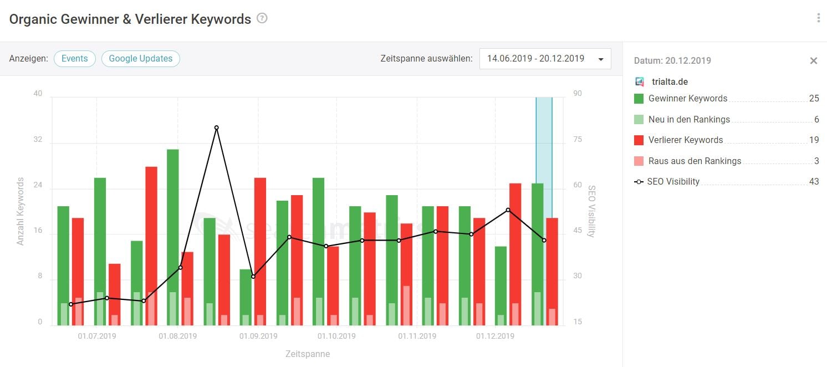Click the SEO Visibility peak point near 80
The width and height of the screenshot is (827, 367).
pyautogui.click(x=216, y=128)
